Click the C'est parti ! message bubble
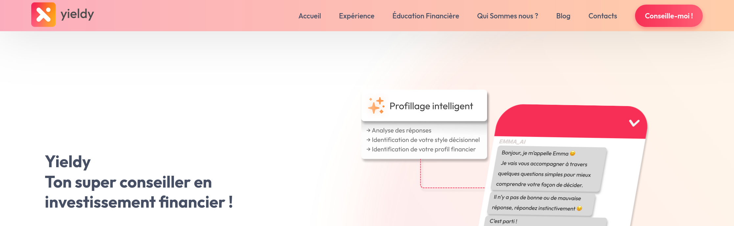Screen dimensions: 734x226 (503, 221)
